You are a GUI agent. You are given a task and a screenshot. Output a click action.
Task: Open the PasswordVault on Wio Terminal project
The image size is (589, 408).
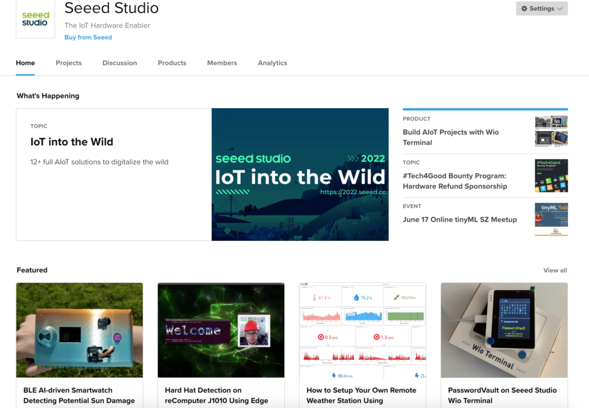502,395
